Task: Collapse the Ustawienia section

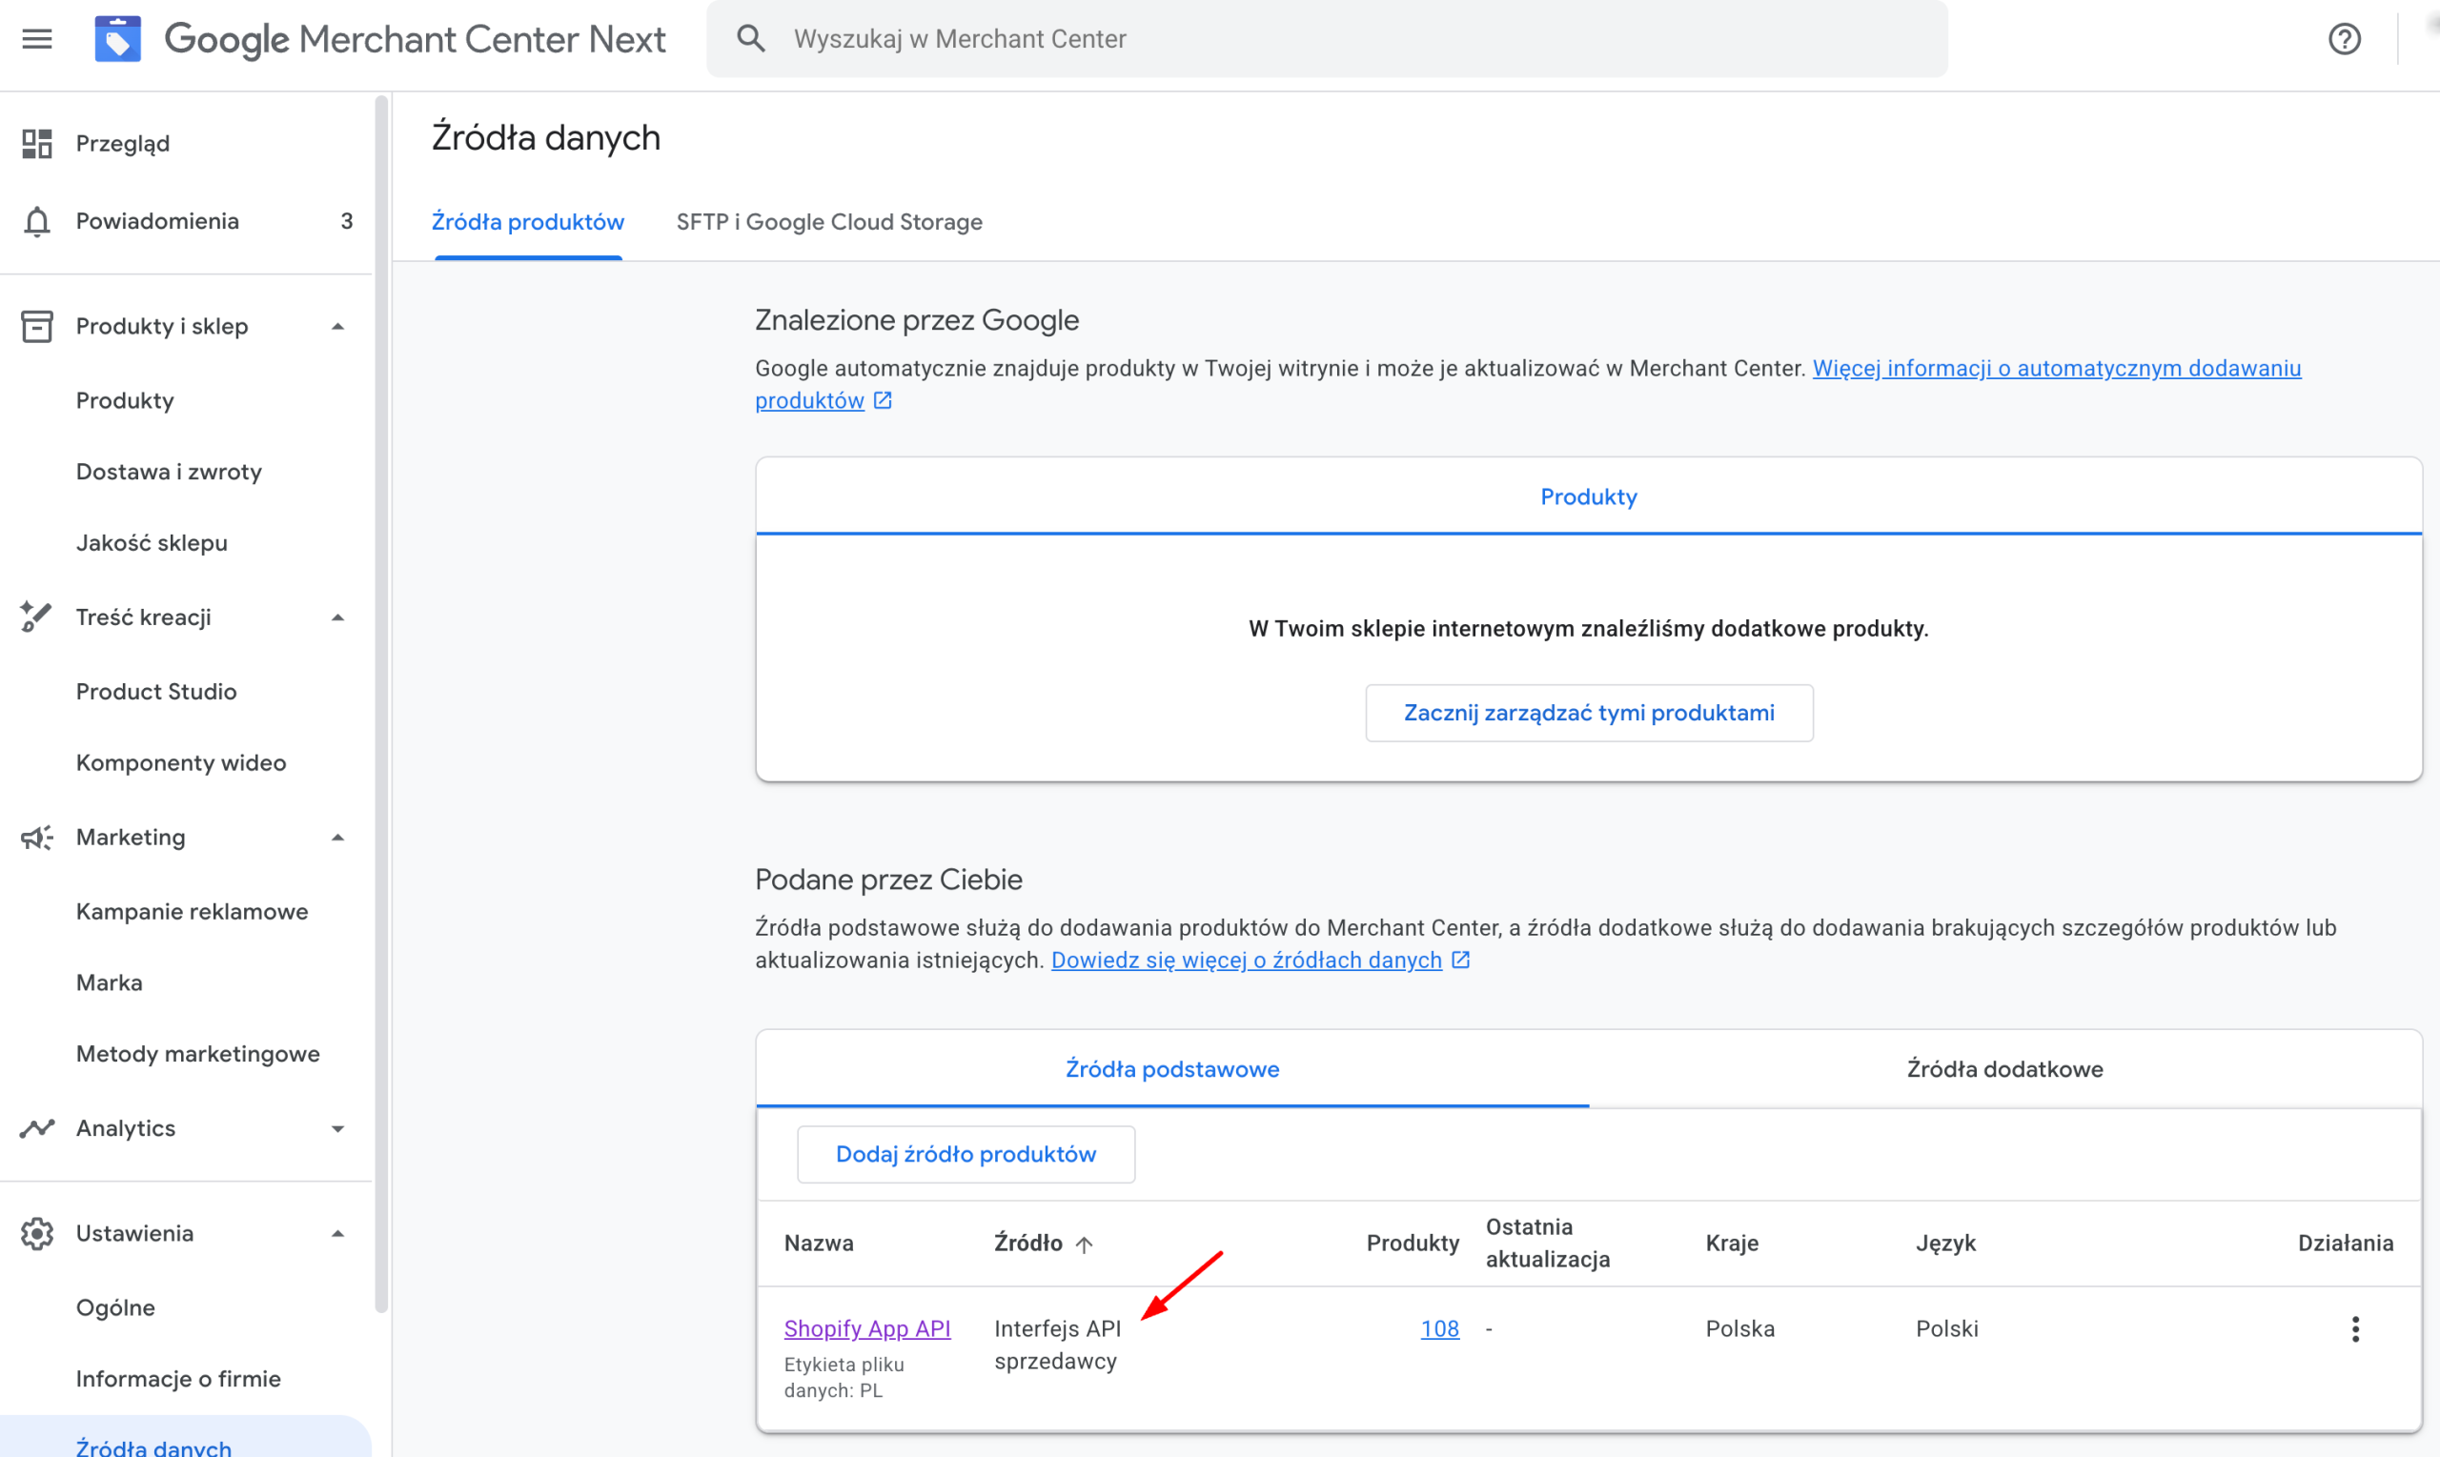Action: (x=337, y=1233)
